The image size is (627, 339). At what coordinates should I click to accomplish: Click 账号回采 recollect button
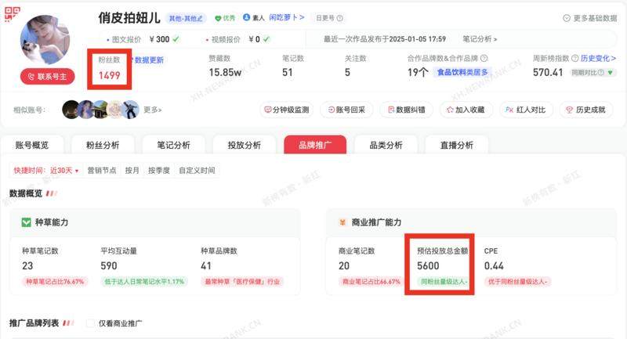[x=346, y=110]
